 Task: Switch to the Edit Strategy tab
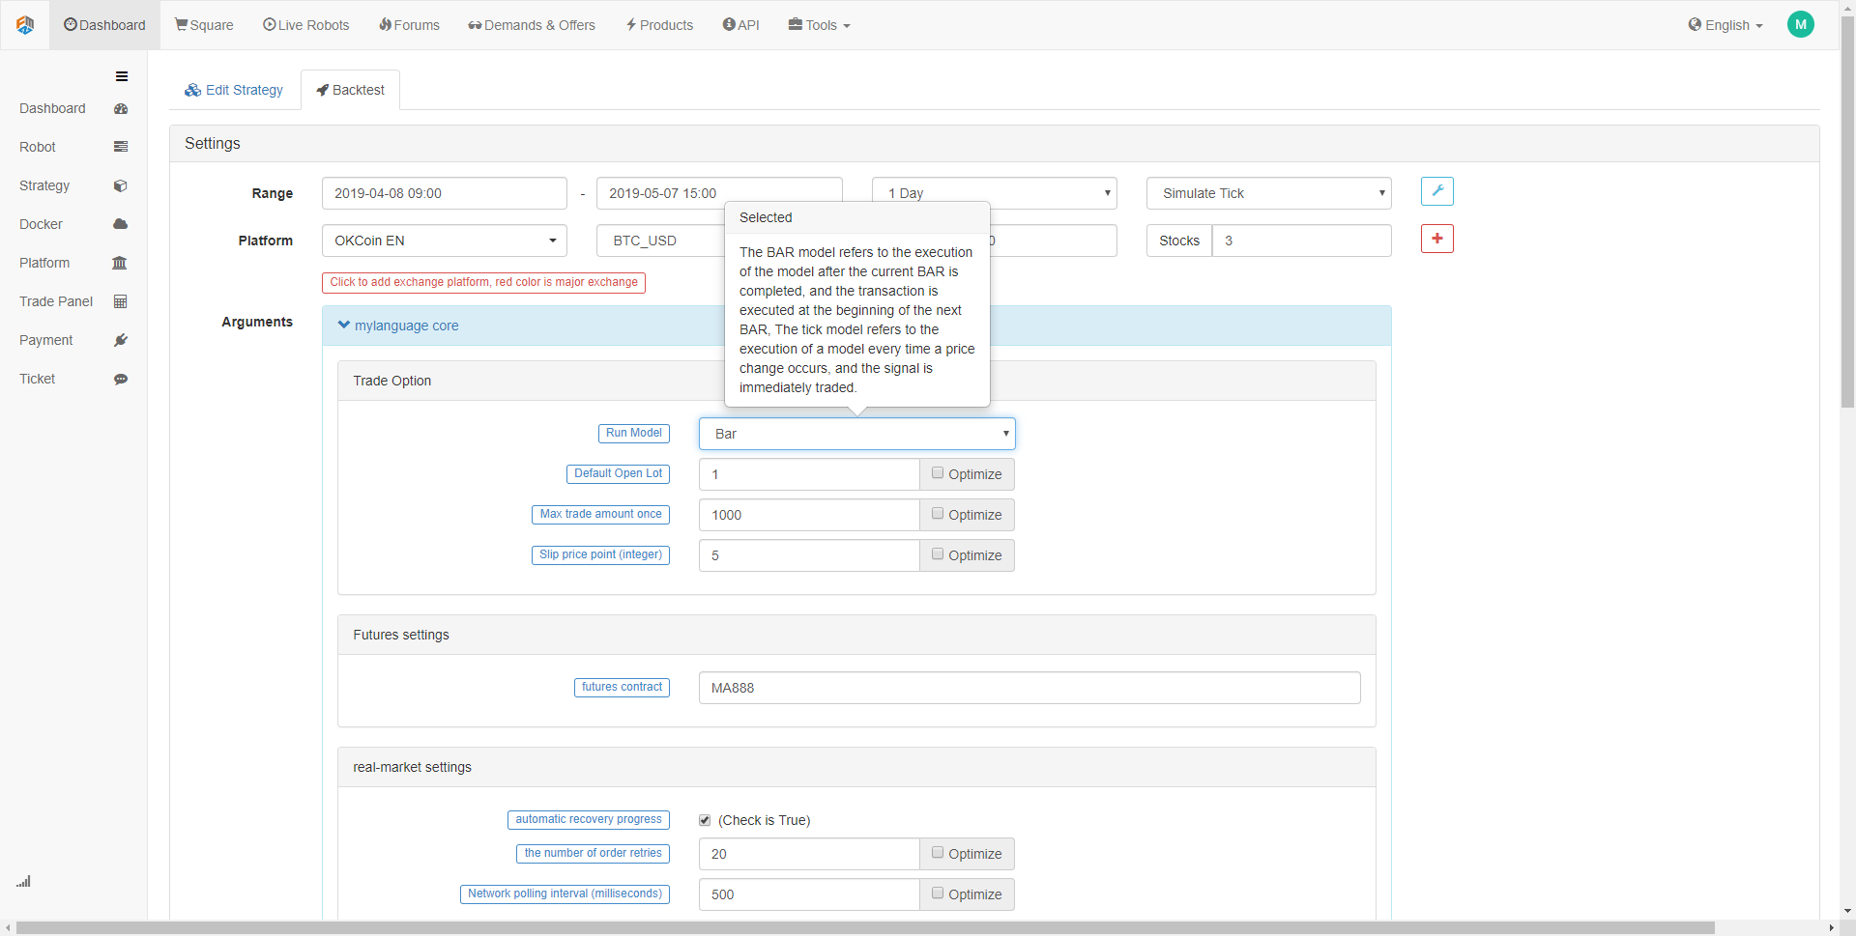point(235,90)
